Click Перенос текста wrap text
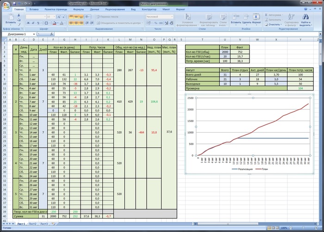The width and height of the screenshot is (324, 232). pyautogui.click(x=108, y=17)
